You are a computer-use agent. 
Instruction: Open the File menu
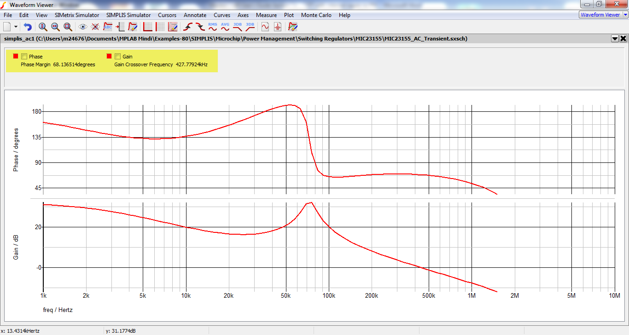[x=8, y=15]
